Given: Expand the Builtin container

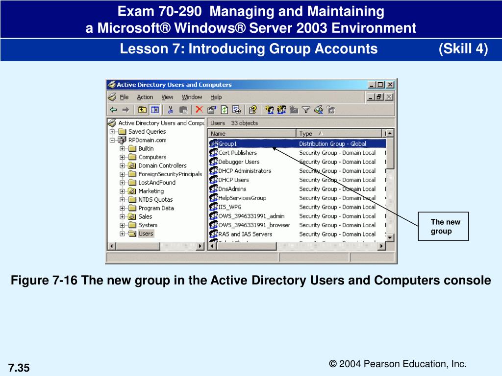Looking at the screenshot, I should coord(122,149).
